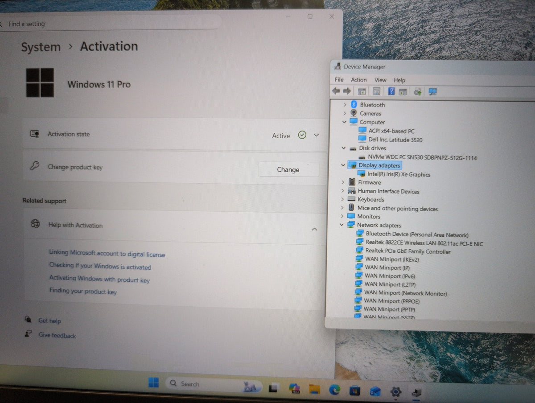The height and width of the screenshot is (403, 535).
Task: Select WAN Miniport (PPPOE)
Action: (391, 301)
